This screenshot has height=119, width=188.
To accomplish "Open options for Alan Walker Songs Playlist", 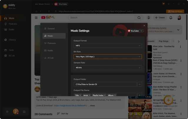I will [x=181, y=87].
